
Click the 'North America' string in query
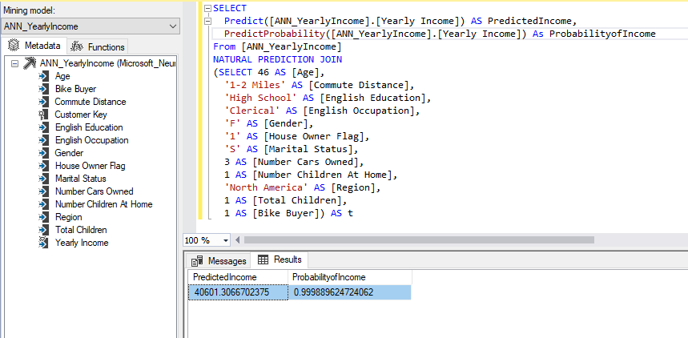point(267,187)
